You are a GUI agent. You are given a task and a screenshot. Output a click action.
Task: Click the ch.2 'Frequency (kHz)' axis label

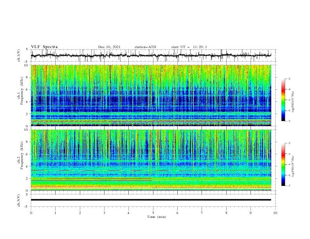click(22, 155)
